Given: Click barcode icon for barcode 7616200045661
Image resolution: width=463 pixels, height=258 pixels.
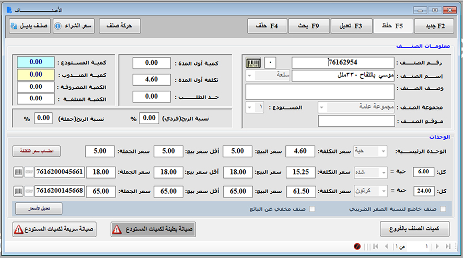Looking at the screenshot, I should click(x=19, y=172).
